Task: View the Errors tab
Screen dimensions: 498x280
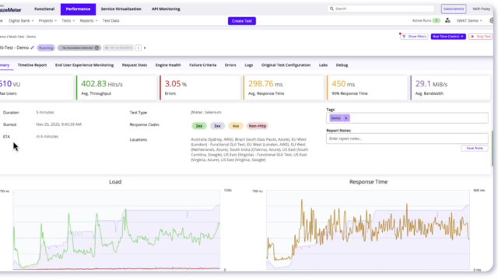Action: click(230, 65)
